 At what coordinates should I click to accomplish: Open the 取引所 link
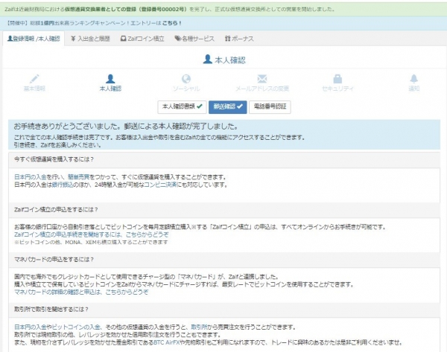coord(199,327)
